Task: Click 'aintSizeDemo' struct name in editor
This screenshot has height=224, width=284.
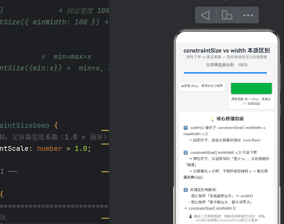Action: [x=24, y=126]
